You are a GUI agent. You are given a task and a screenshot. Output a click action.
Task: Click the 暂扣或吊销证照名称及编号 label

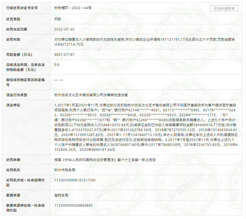(25, 82)
